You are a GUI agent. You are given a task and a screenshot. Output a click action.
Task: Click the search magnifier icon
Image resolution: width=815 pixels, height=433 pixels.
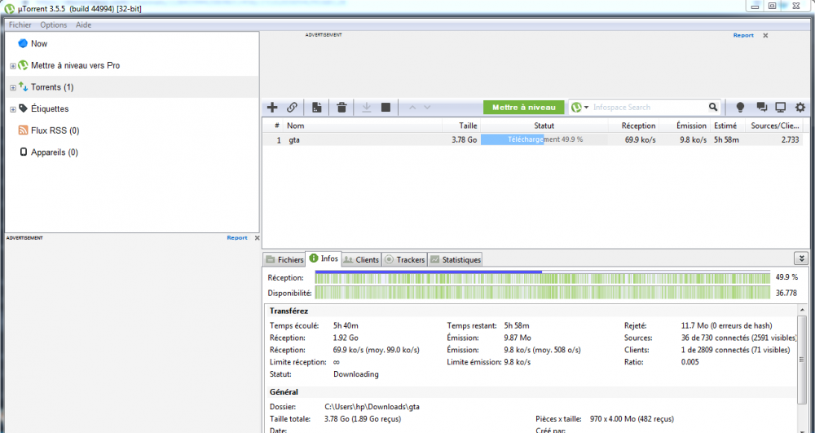713,108
